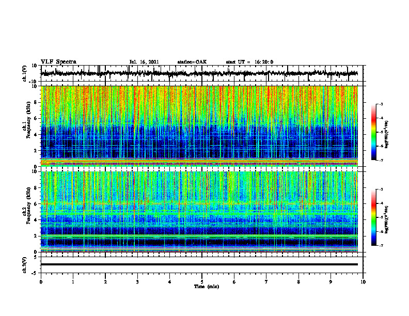This screenshot has height=316, width=409.
Task: Click the ch.1 voltage waveform trace panel
Action: [202, 73]
